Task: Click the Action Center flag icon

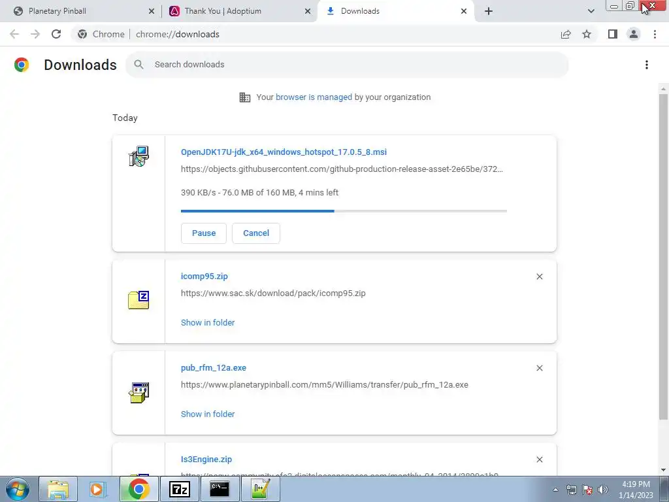Action: (x=587, y=490)
